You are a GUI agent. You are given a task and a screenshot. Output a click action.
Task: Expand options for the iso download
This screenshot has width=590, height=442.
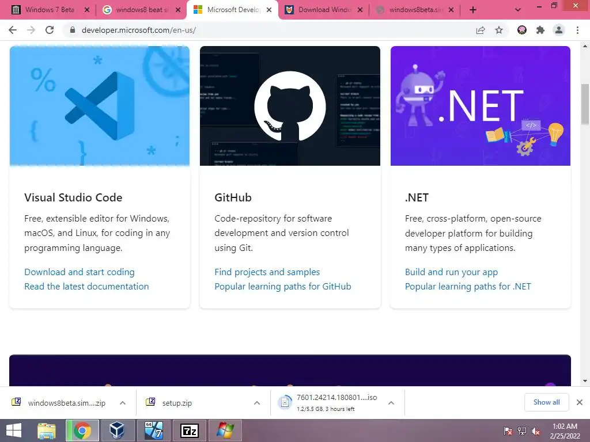pyautogui.click(x=391, y=403)
